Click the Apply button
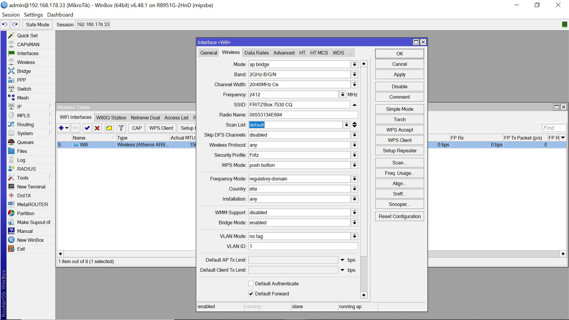Viewport: 569px width, 320px height. [400, 75]
